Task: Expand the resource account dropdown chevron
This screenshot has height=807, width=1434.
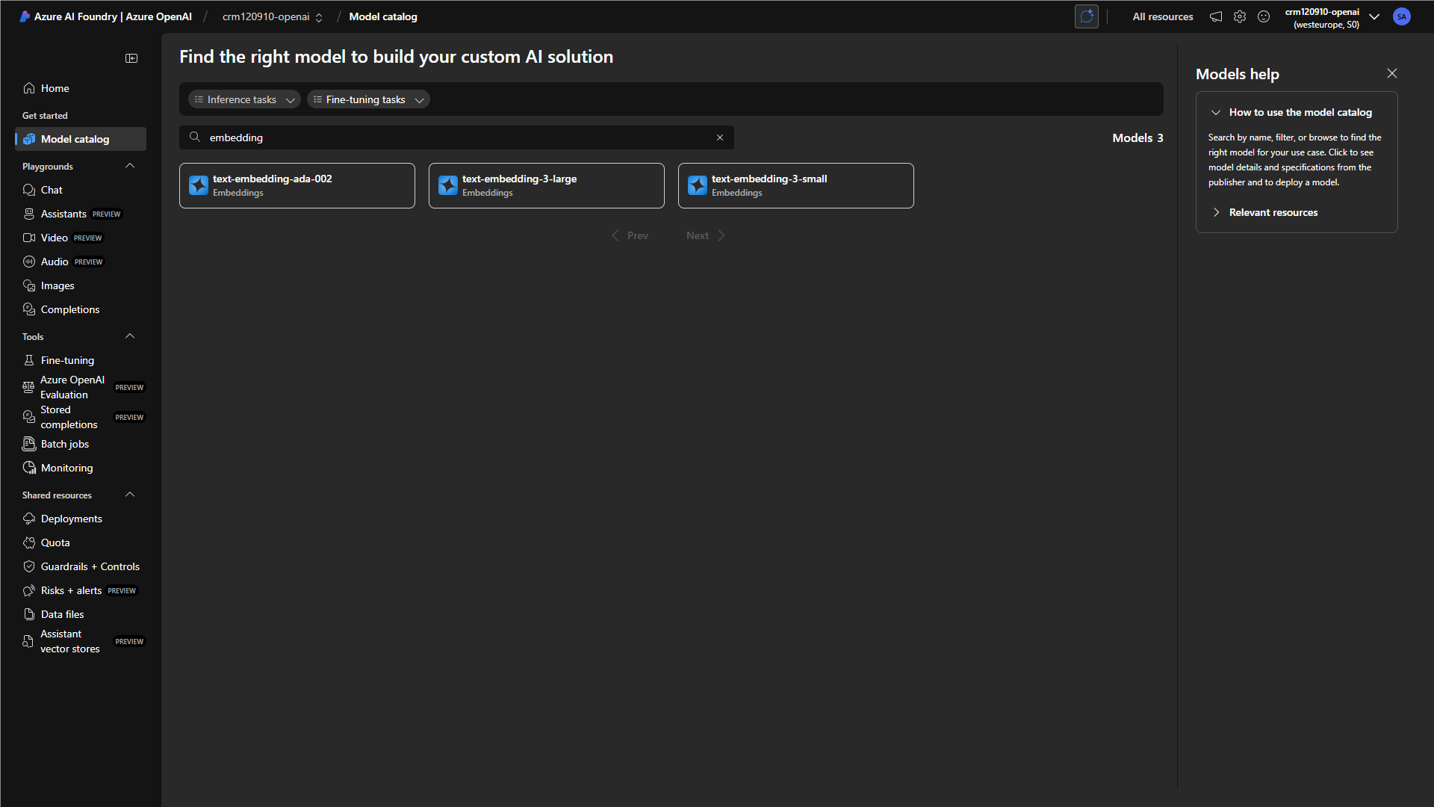Action: (1374, 16)
